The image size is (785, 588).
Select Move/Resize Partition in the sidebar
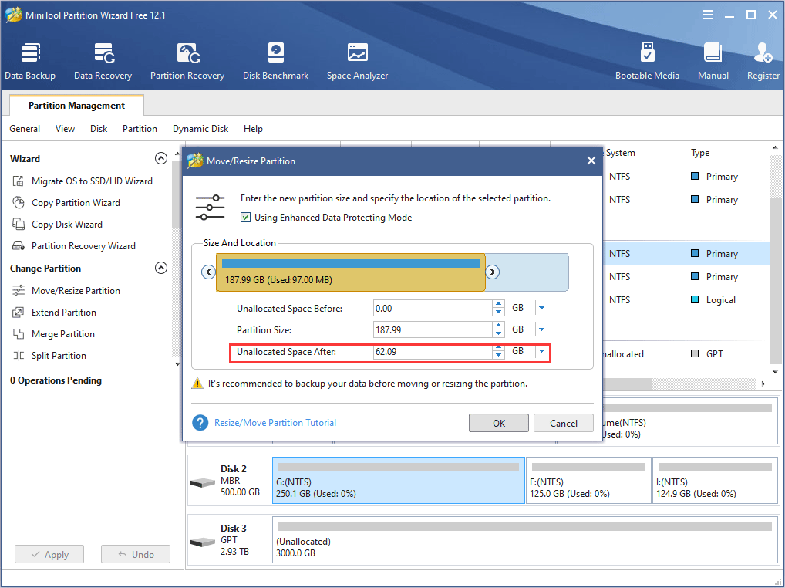click(75, 290)
